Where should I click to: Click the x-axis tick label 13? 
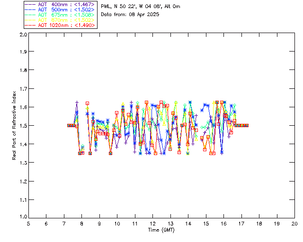(170, 224)
